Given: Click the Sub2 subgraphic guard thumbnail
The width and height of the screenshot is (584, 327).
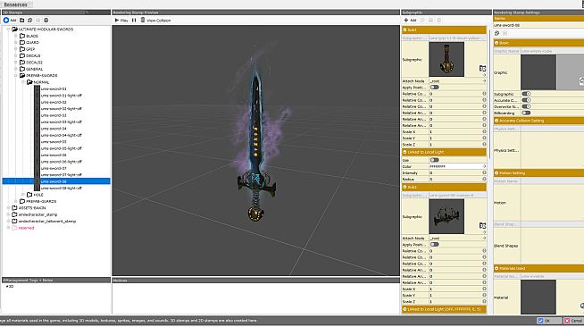Looking at the screenshot, I should 446,216.
